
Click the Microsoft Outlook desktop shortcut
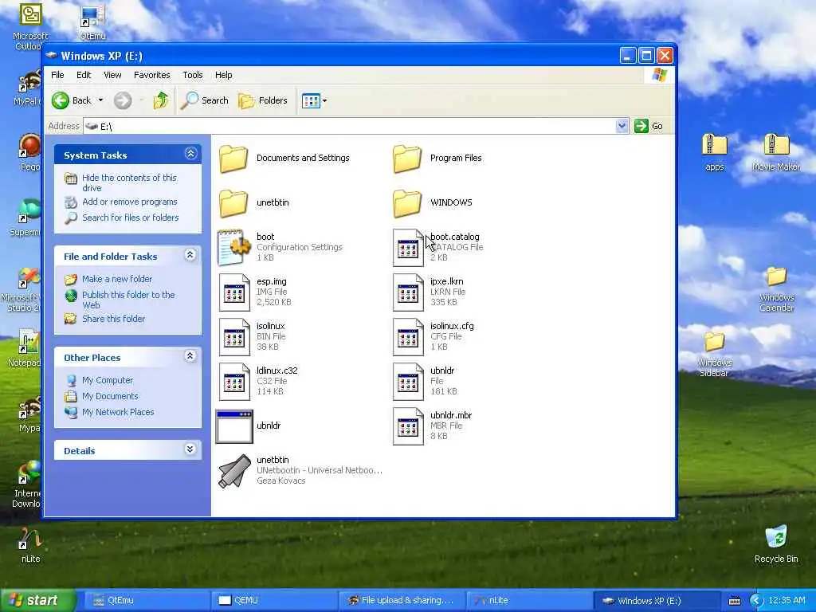(30, 26)
